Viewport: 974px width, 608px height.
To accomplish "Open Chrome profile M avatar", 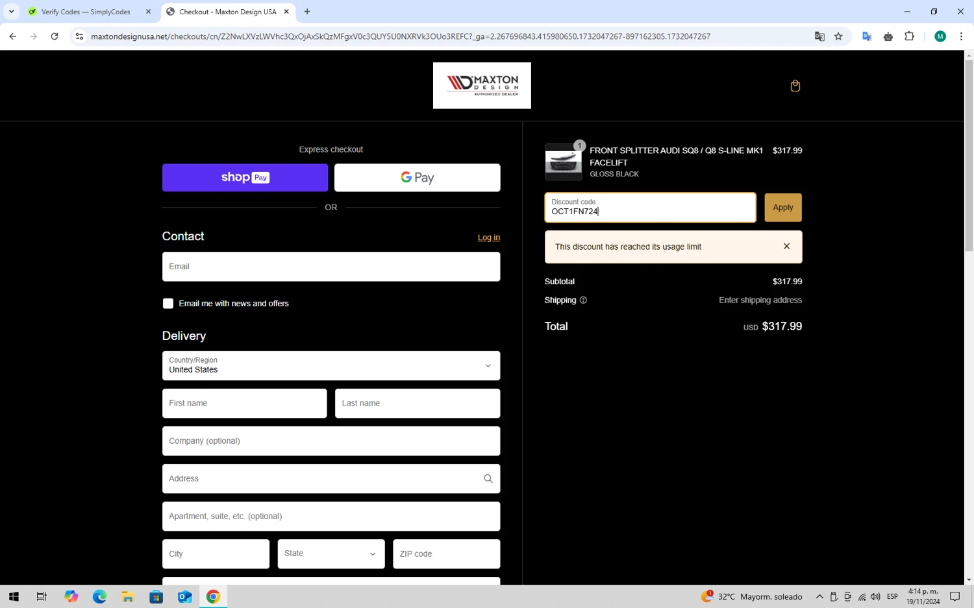I will click(x=940, y=36).
